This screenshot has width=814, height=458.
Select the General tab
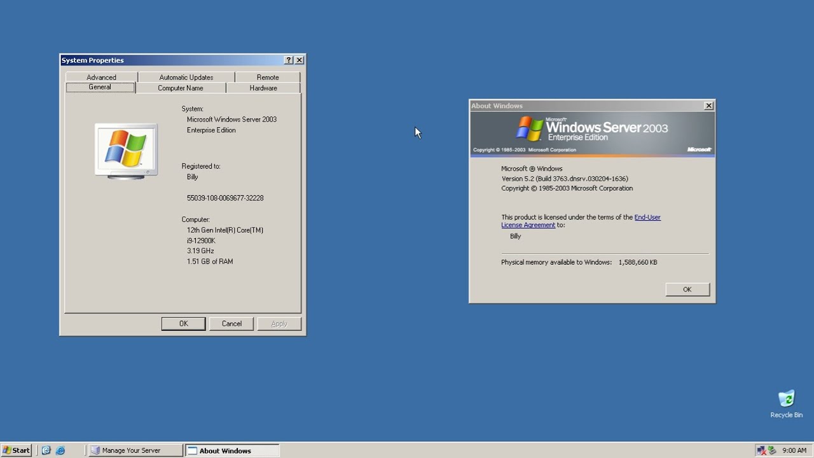[100, 87]
